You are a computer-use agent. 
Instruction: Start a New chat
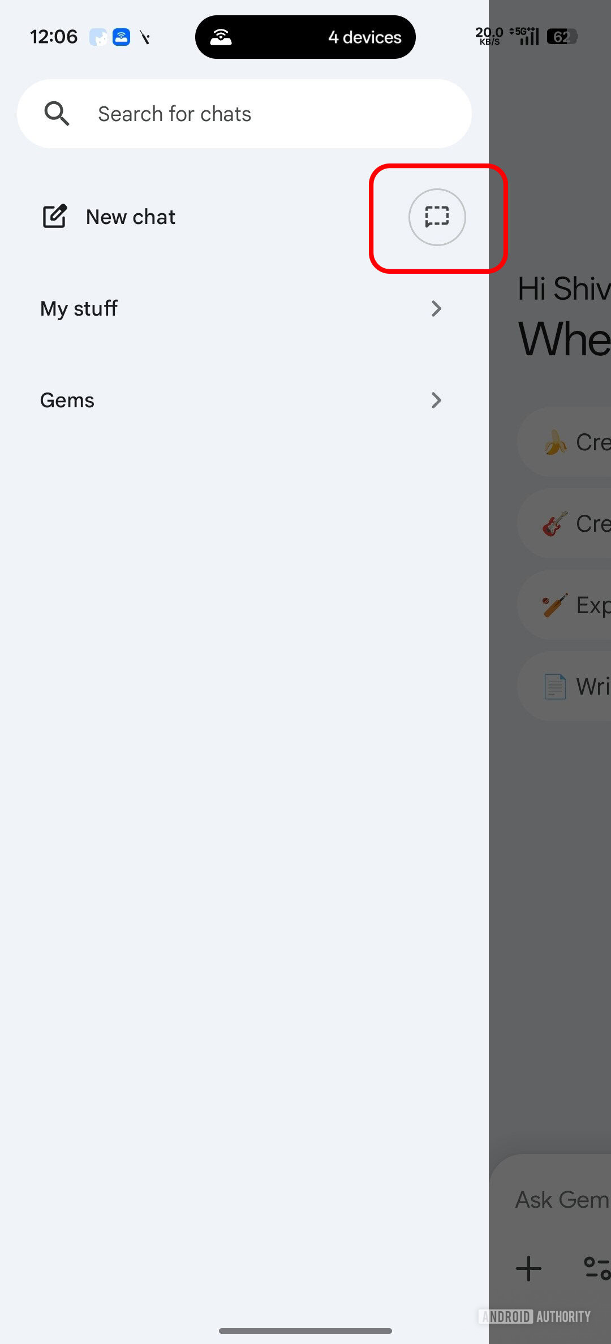tap(130, 216)
